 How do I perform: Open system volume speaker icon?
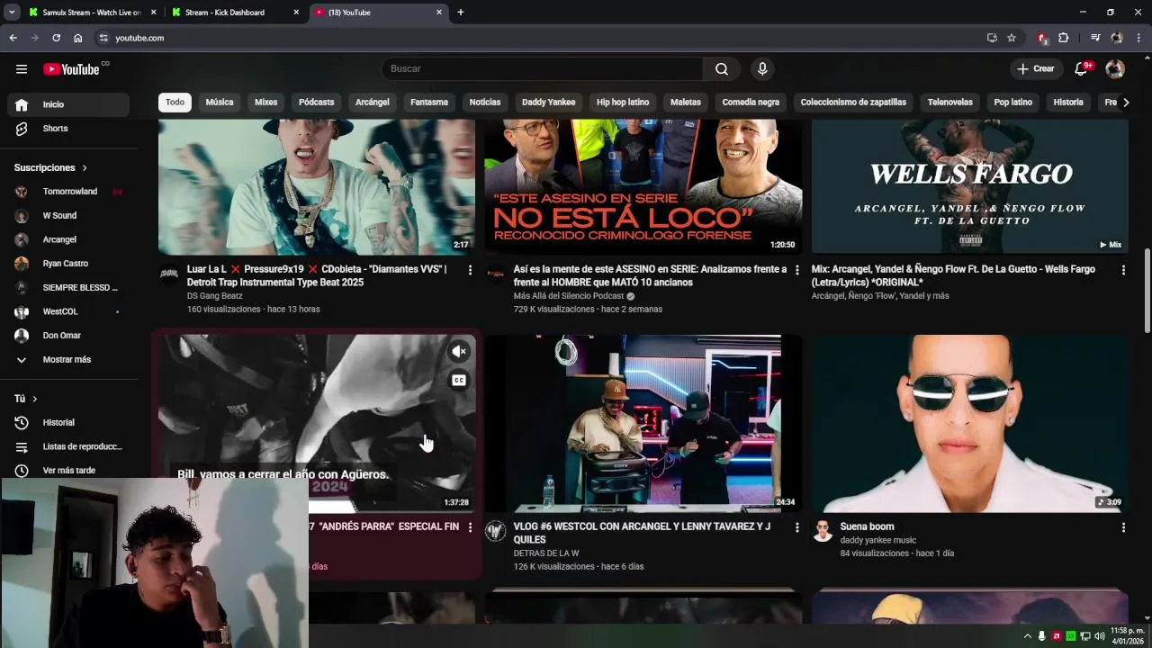coord(1100,636)
